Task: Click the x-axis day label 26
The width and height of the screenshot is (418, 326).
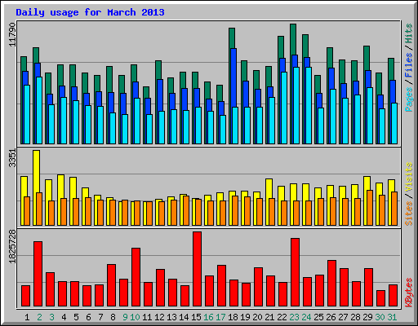Action: click(331, 317)
